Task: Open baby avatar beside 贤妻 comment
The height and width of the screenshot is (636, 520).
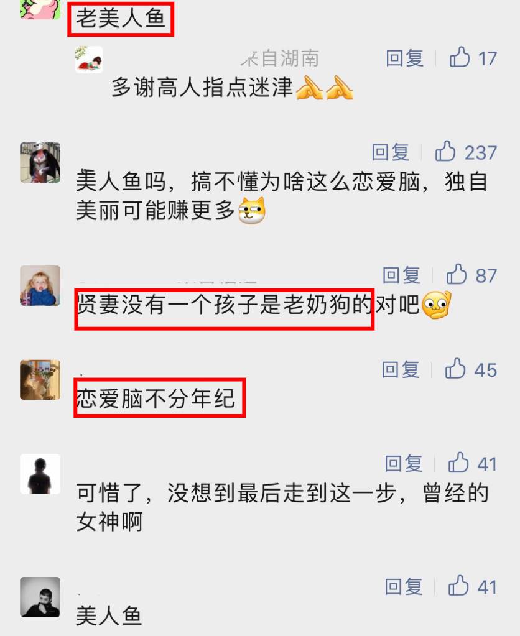Action: tap(40, 285)
